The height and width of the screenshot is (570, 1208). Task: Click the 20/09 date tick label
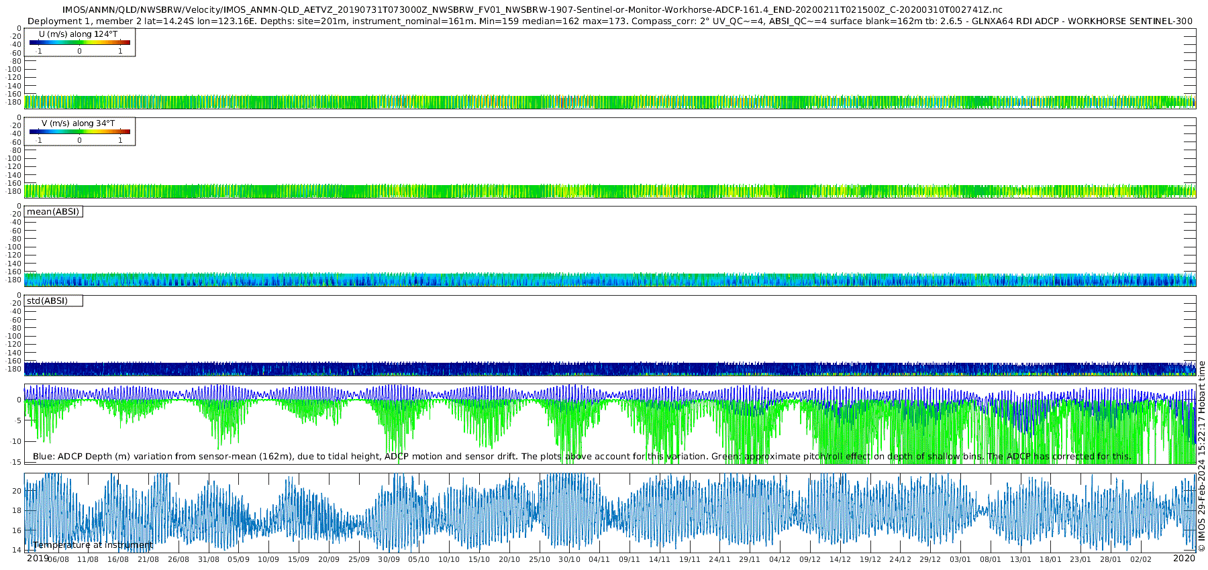[329, 559]
